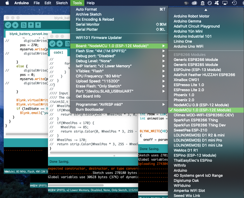Image resolution: width=244 pixels, height=198 pixels.
Task: Click the New sketch icon in first window
Action: click(24, 25)
